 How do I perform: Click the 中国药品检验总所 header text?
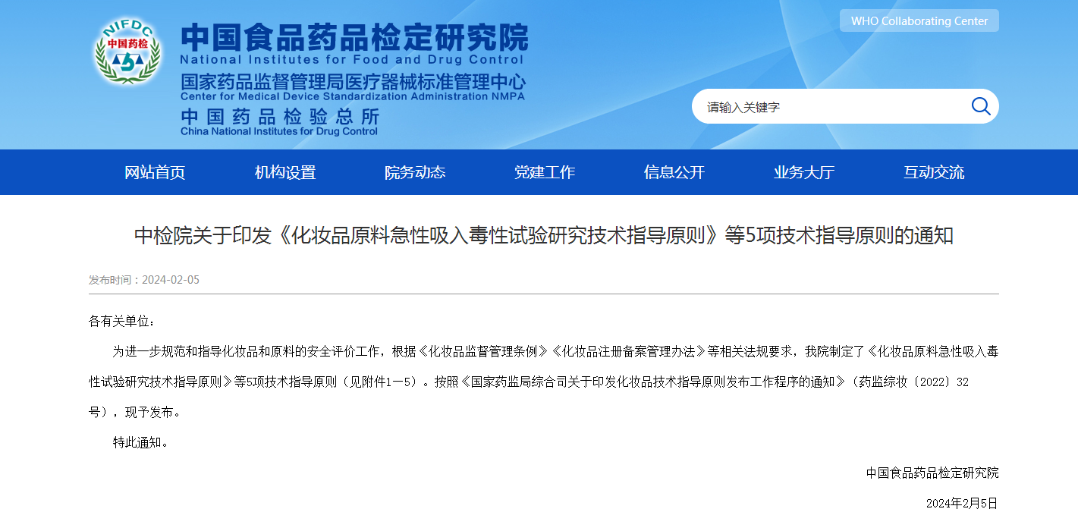click(x=280, y=117)
